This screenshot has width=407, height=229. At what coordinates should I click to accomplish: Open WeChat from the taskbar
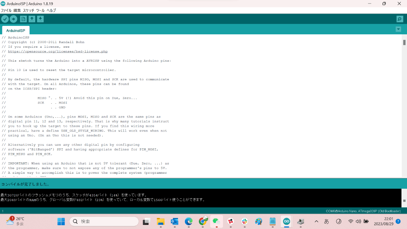[x=217, y=221]
